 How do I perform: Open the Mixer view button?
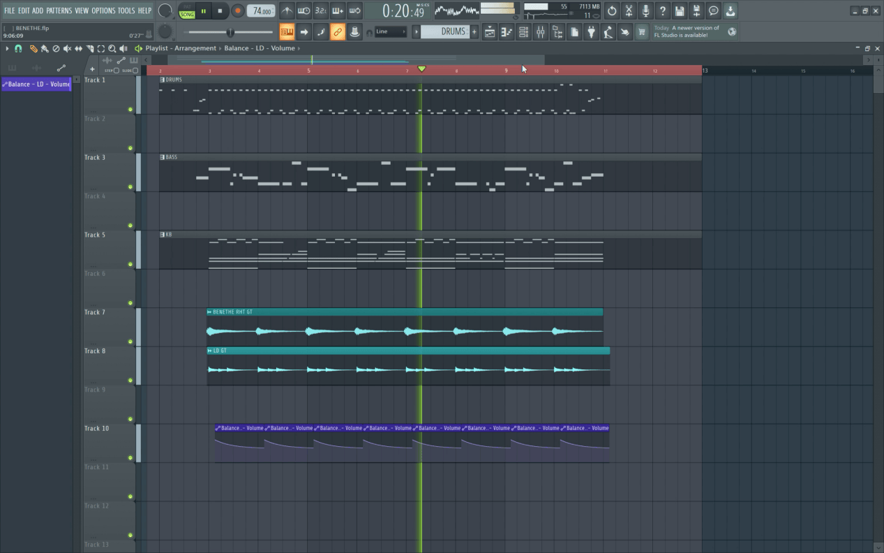point(540,32)
